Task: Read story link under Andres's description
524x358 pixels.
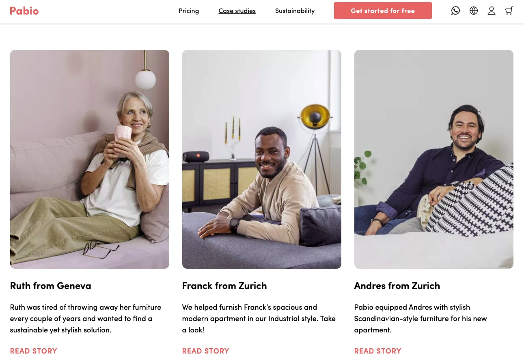Action: 378,351
